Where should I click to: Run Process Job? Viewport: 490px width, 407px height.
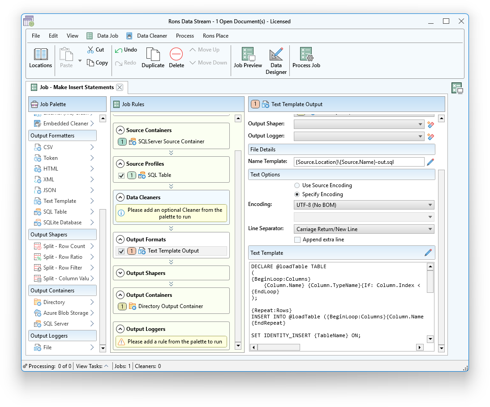tap(306, 58)
